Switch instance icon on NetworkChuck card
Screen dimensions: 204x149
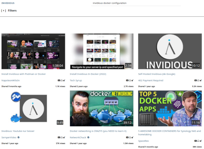coord(132,137)
